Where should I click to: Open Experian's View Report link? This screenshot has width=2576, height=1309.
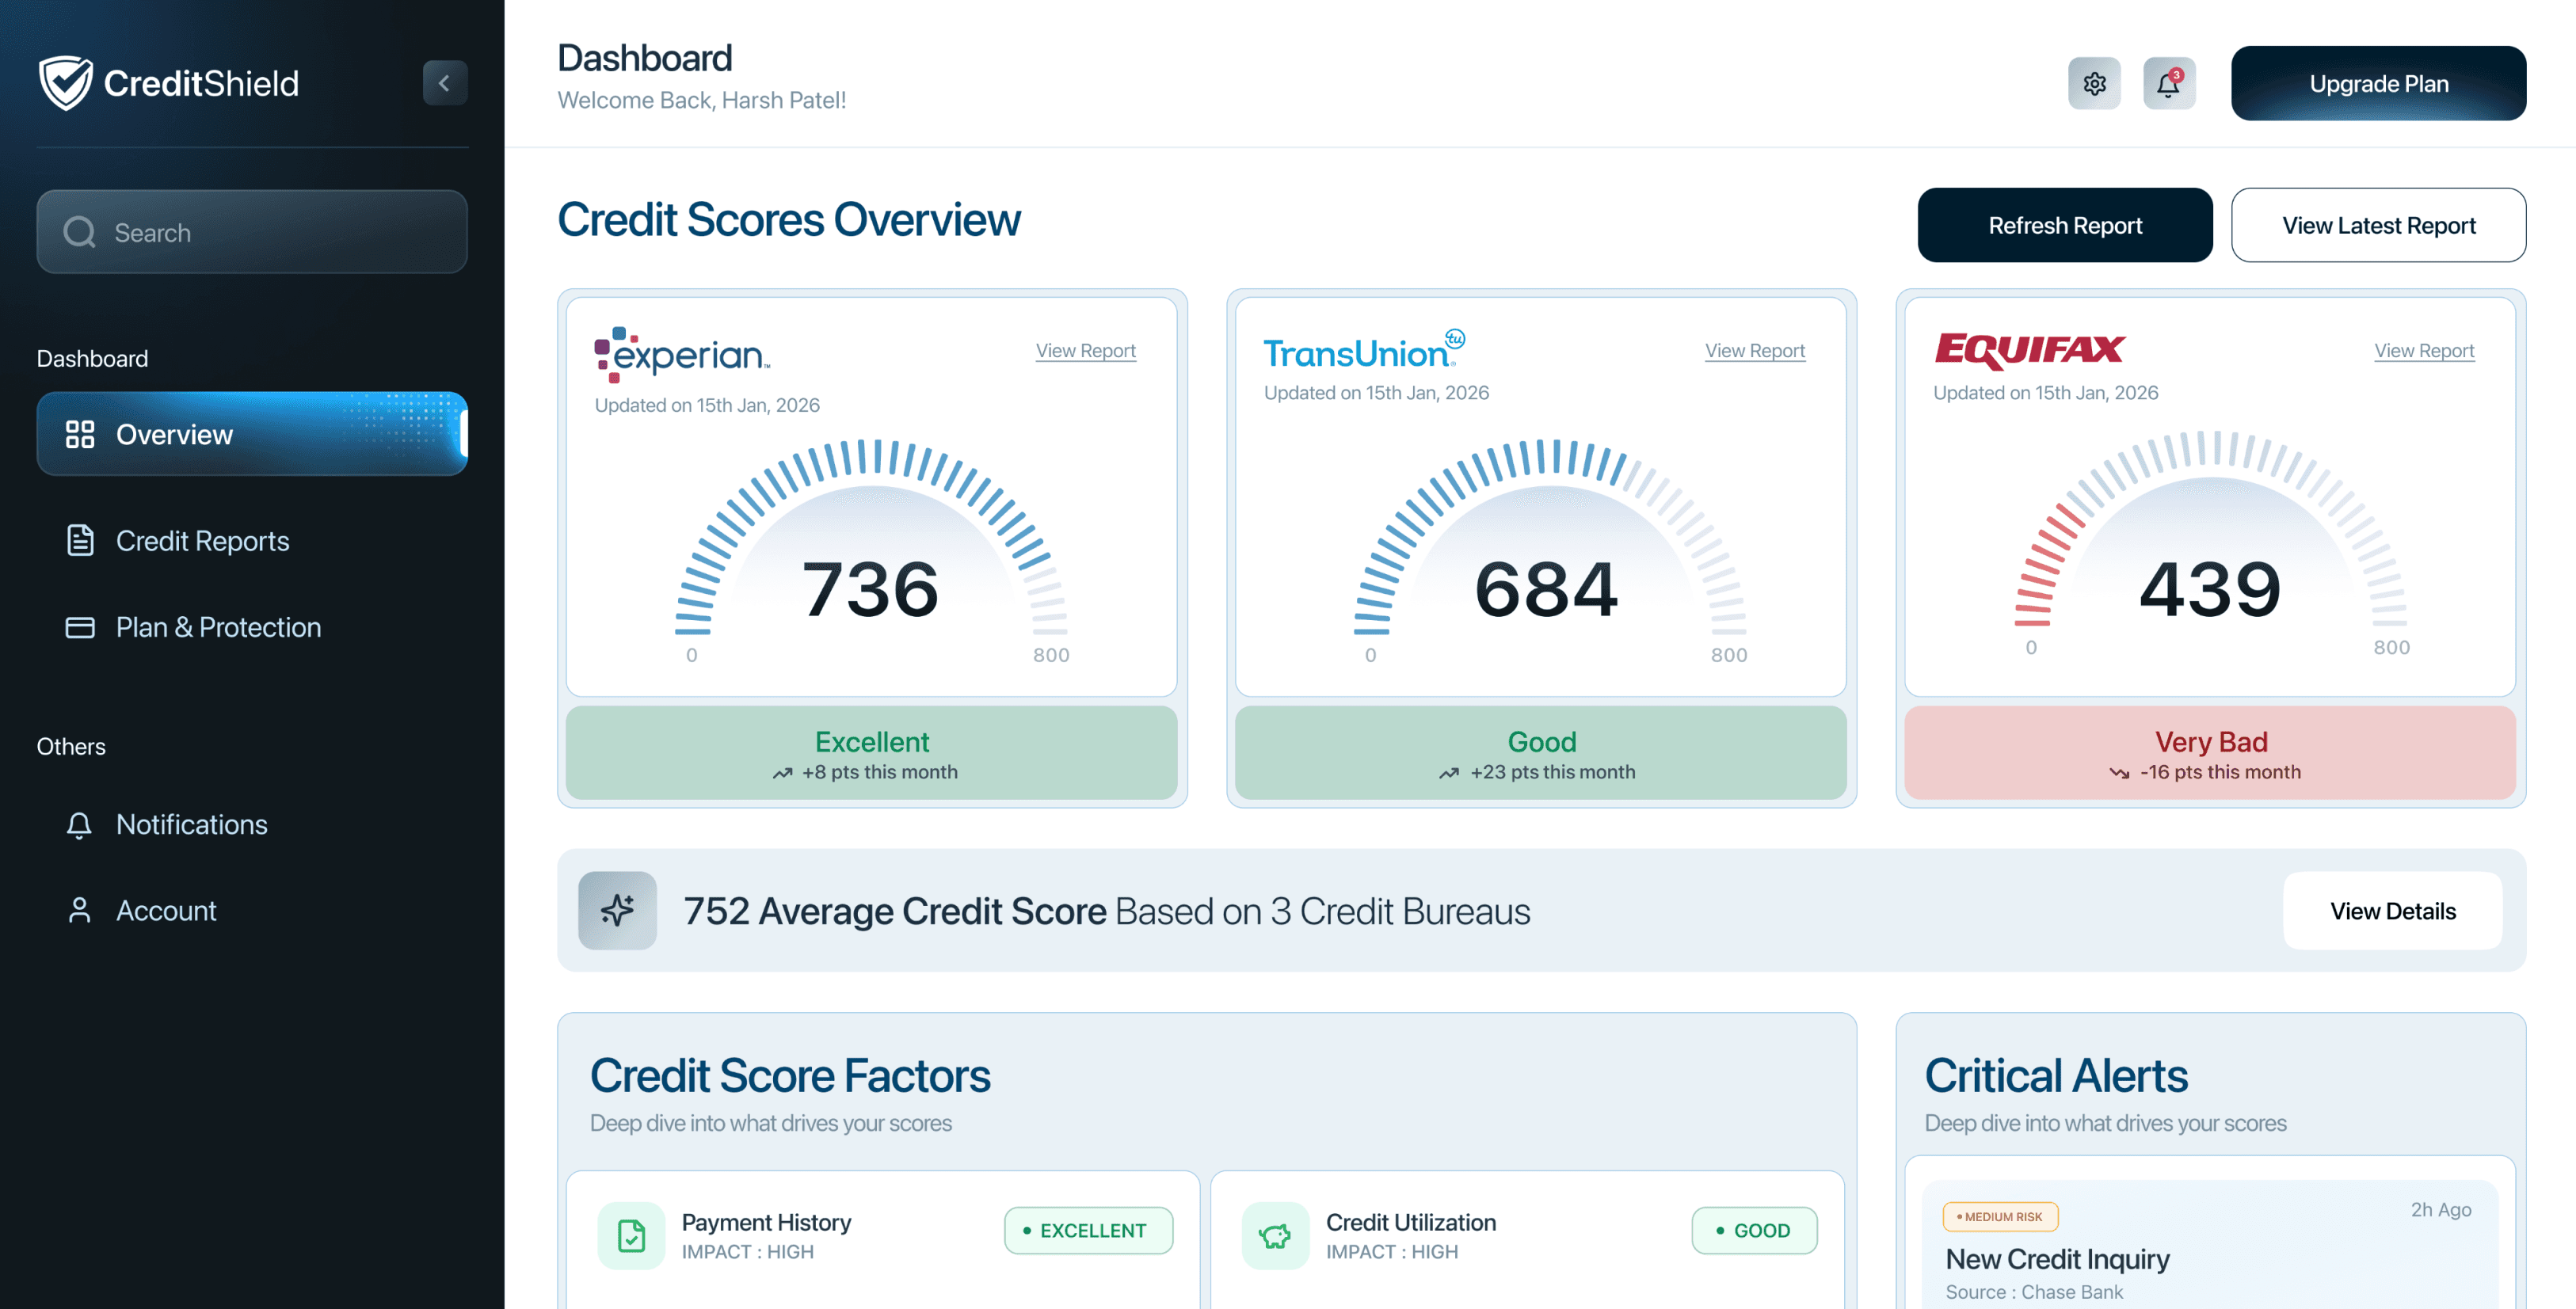click(x=1085, y=351)
